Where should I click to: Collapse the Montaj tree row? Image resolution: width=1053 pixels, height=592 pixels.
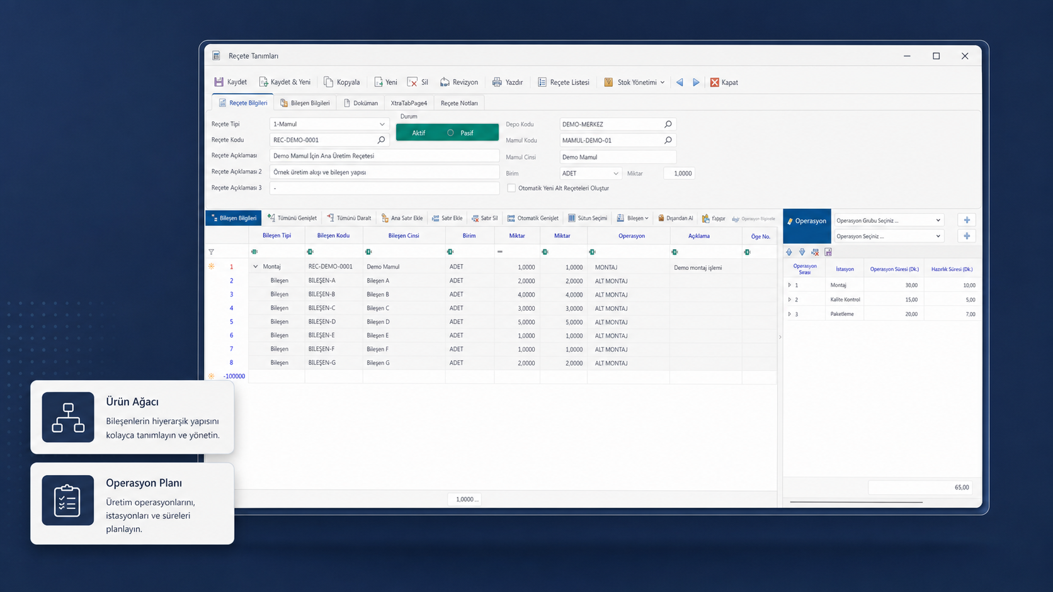255,267
